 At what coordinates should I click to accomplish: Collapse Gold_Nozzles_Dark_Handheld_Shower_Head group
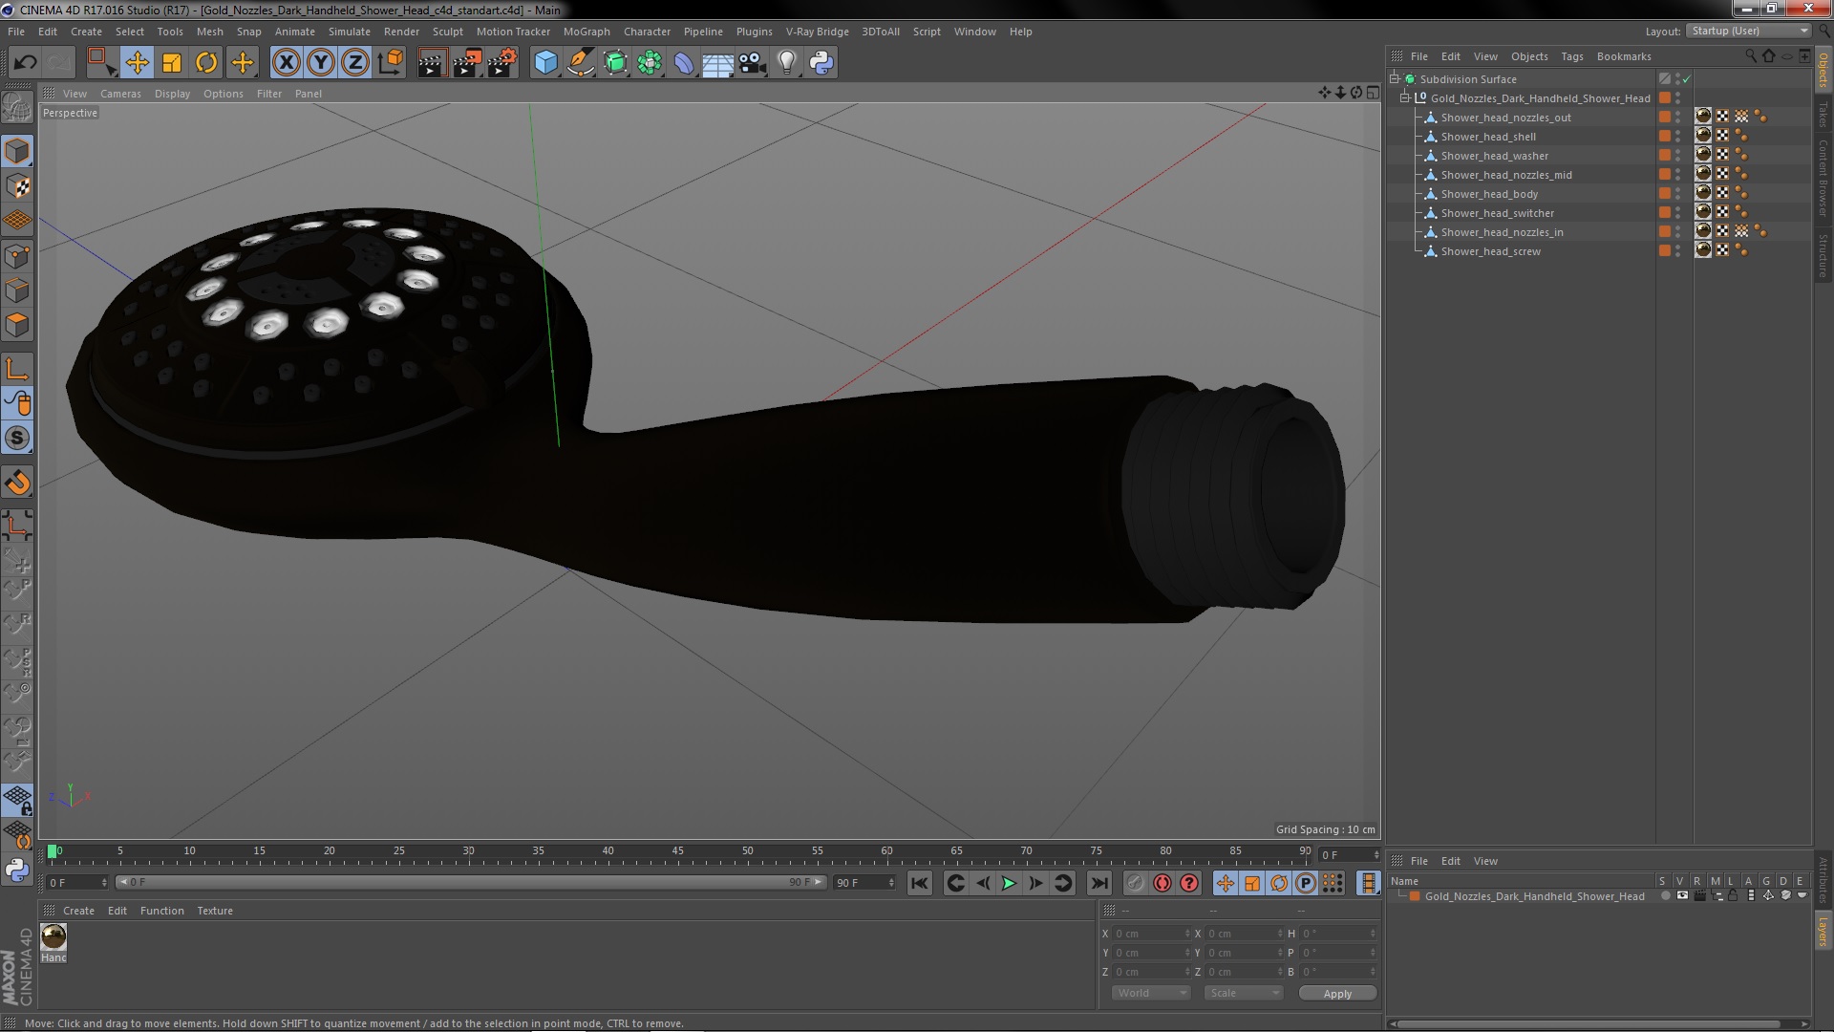click(x=1405, y=98)
